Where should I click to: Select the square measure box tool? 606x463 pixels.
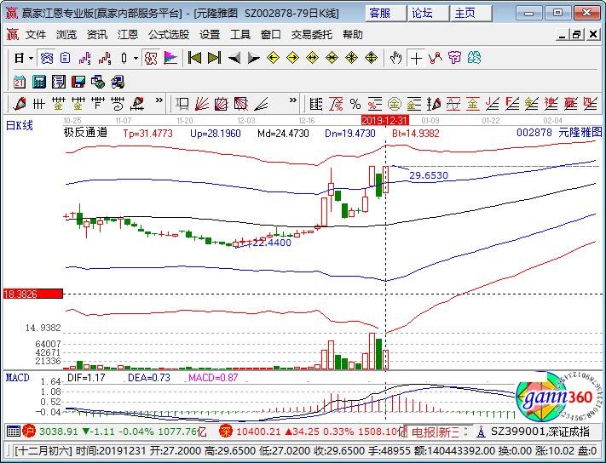point(182,104)
